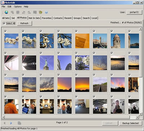
Task: Click the grayed-out Upload button
Action: [x=110, y=123]
